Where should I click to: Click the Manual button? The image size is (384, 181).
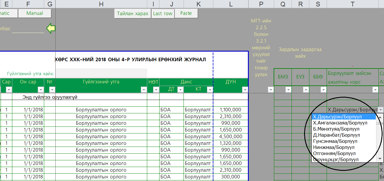tap(35, 13)
